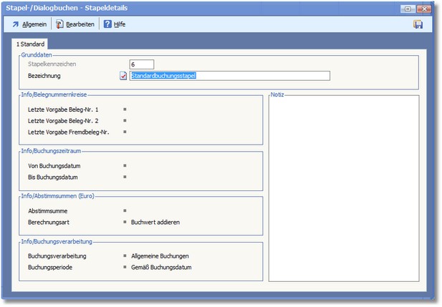Click marker beside Bis Buchungsdatum
The width and height of the screenshot is (442, 307).
click(x=125, y=177)
